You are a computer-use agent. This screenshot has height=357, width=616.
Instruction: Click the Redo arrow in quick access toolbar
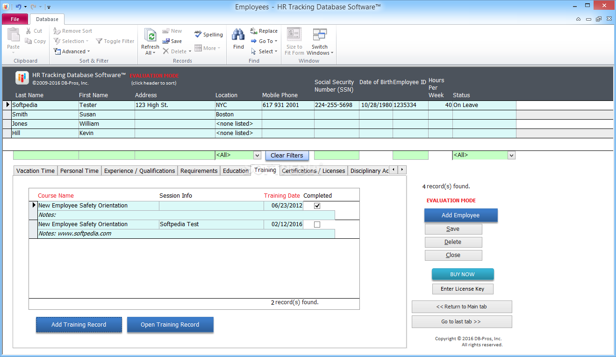click(x=34, y=7)
